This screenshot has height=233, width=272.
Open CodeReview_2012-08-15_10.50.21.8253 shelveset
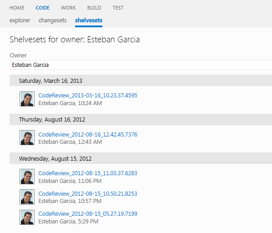pyautogui.click(x=88, y=193)
